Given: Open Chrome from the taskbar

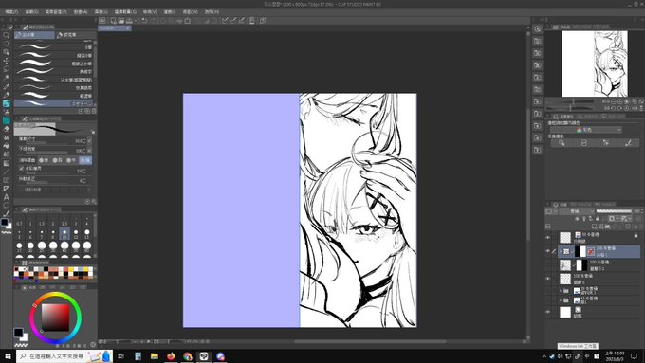Looking at the screenshot, I should point(188,356).
